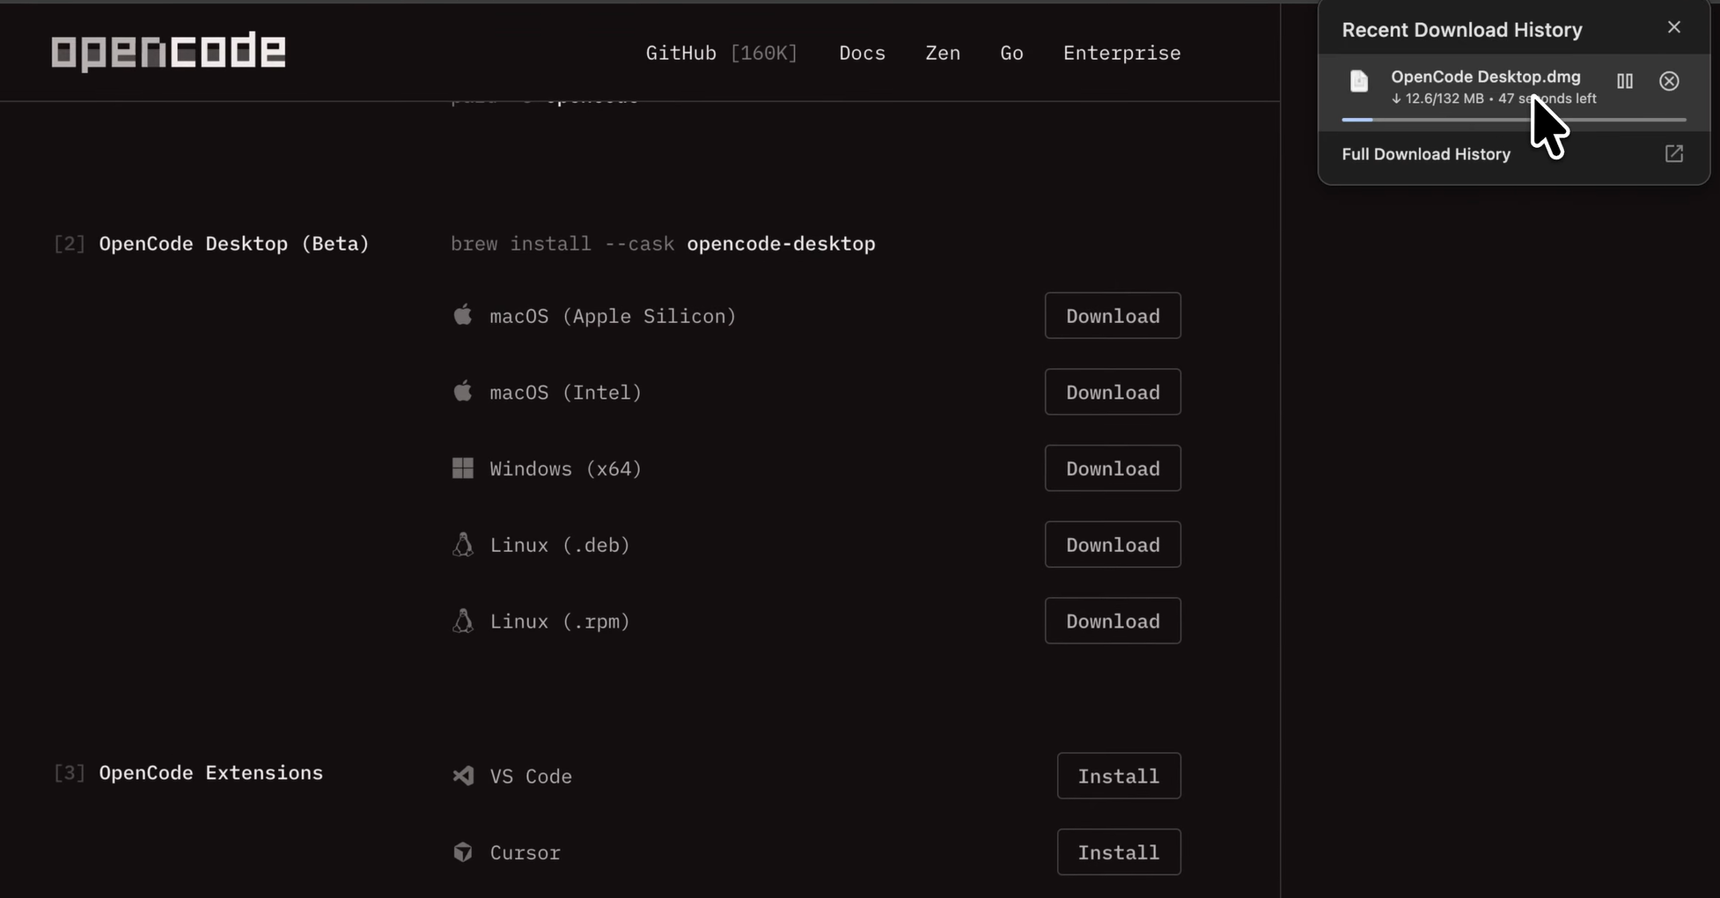Open the Go navigation item
Screen dimensions: 1720x898
pos(1011,53)
